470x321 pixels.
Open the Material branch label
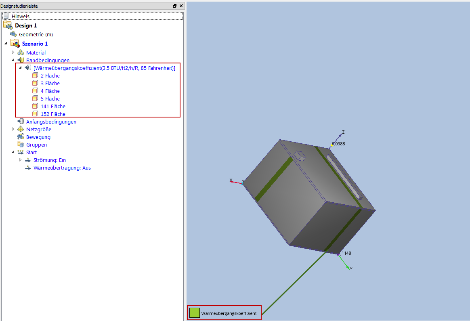36,53
